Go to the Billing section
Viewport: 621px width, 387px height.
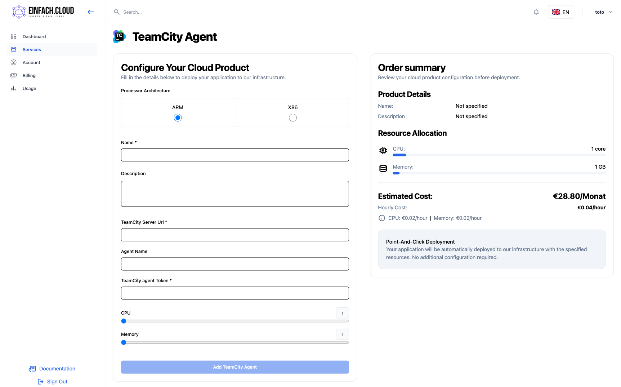29,75
